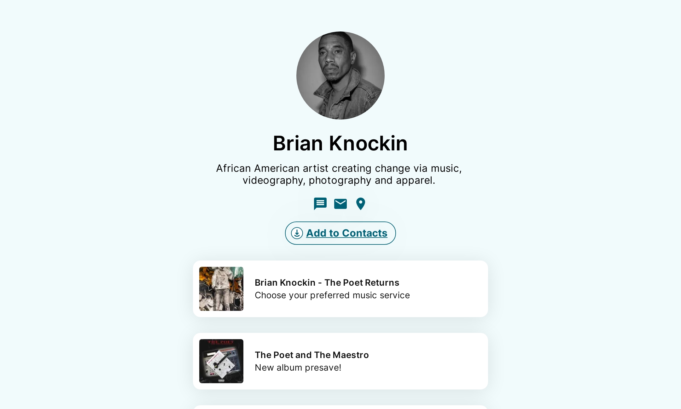Click the map marker icon for directions

coord(360,204)
